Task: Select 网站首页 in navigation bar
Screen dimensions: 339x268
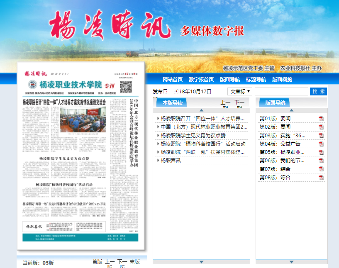Action: tap(173, 80)
